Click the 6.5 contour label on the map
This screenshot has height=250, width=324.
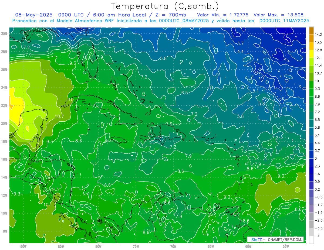coord(184,93)
